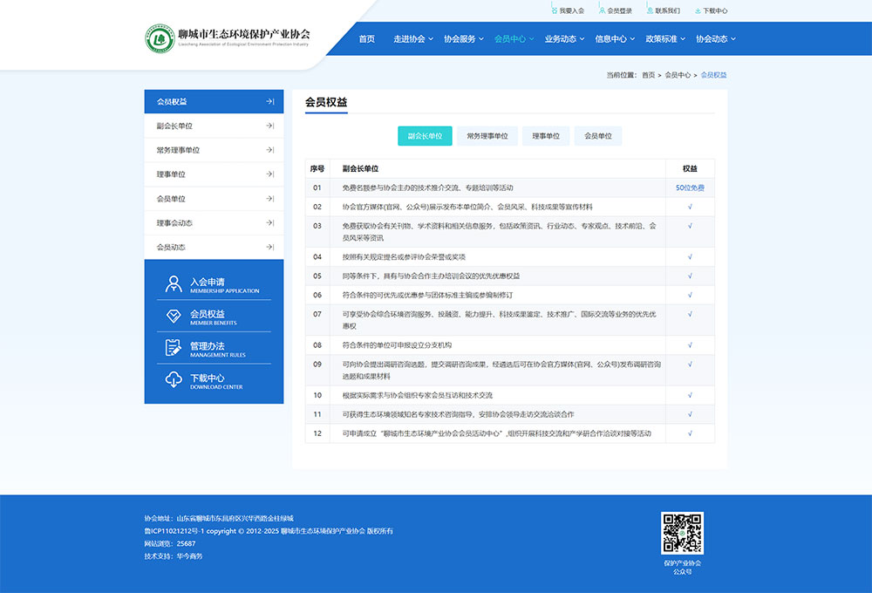Click the 会员登录 user icon
Viewport: 872px width, 593px height.
pyautogui.click(x=602, y=11)
